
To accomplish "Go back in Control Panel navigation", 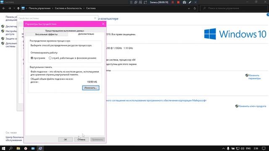I will tap(4, 8).
